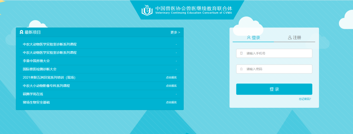The width and height of the screenshot is (353, 134).
Task: Open the second 中农大动物医学实验室诊断系列课程 entry
Action: pos(50,52)
